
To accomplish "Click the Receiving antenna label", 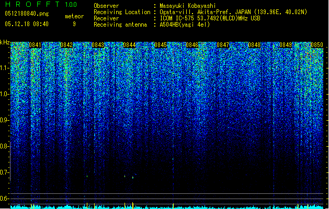I will pyautogui.click(x=120, y=25).
